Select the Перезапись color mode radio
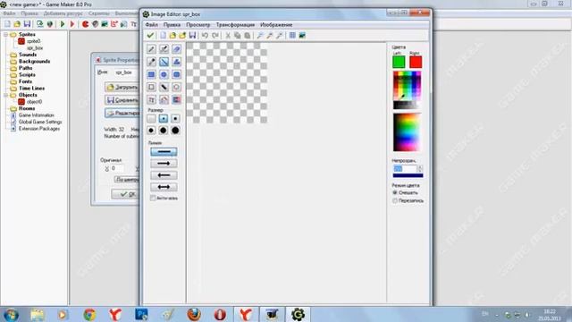The width and height of the screenshot is (572, 322). pos(395,200)
